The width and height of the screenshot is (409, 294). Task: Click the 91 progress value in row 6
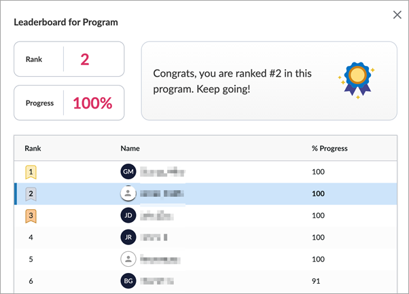316,280
